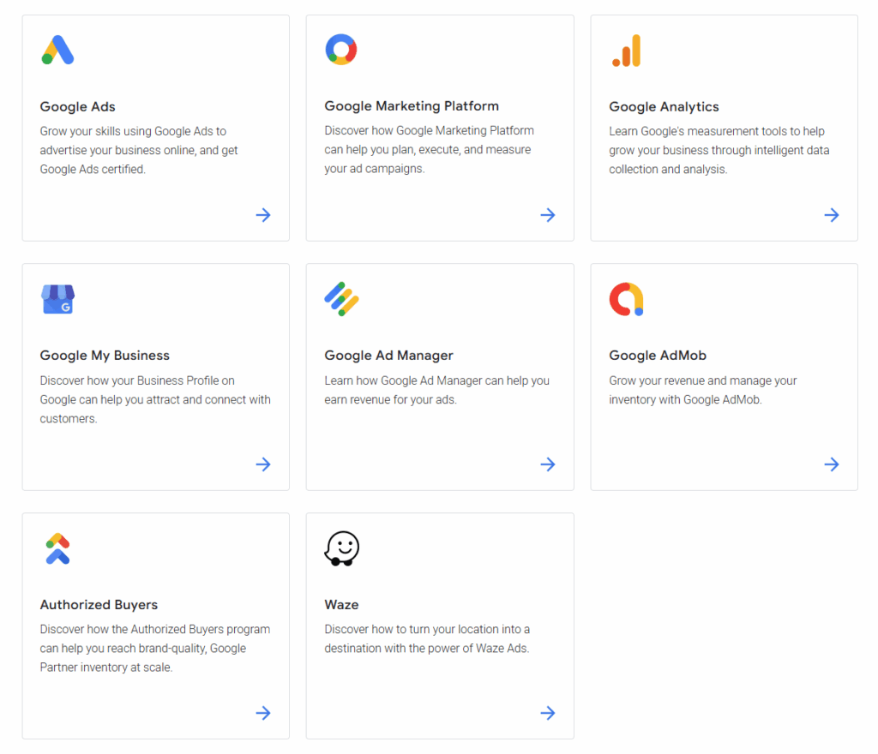Go to Google Analytics using its arrow

(x=832, y=215)
